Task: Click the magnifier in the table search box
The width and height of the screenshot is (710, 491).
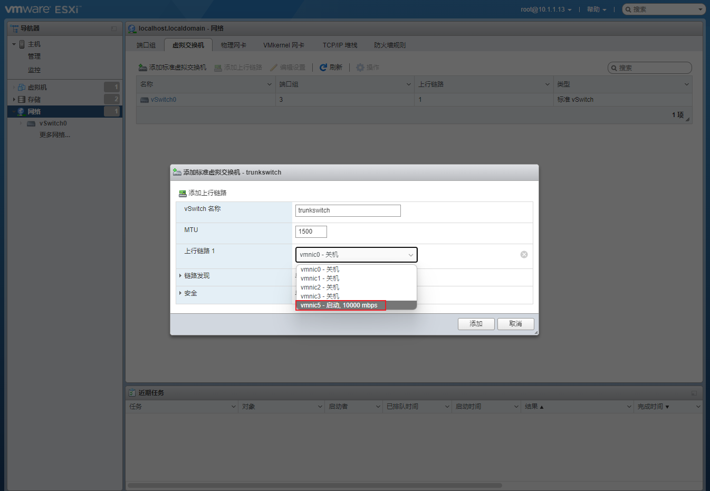Action: click(x=614, y=68)
